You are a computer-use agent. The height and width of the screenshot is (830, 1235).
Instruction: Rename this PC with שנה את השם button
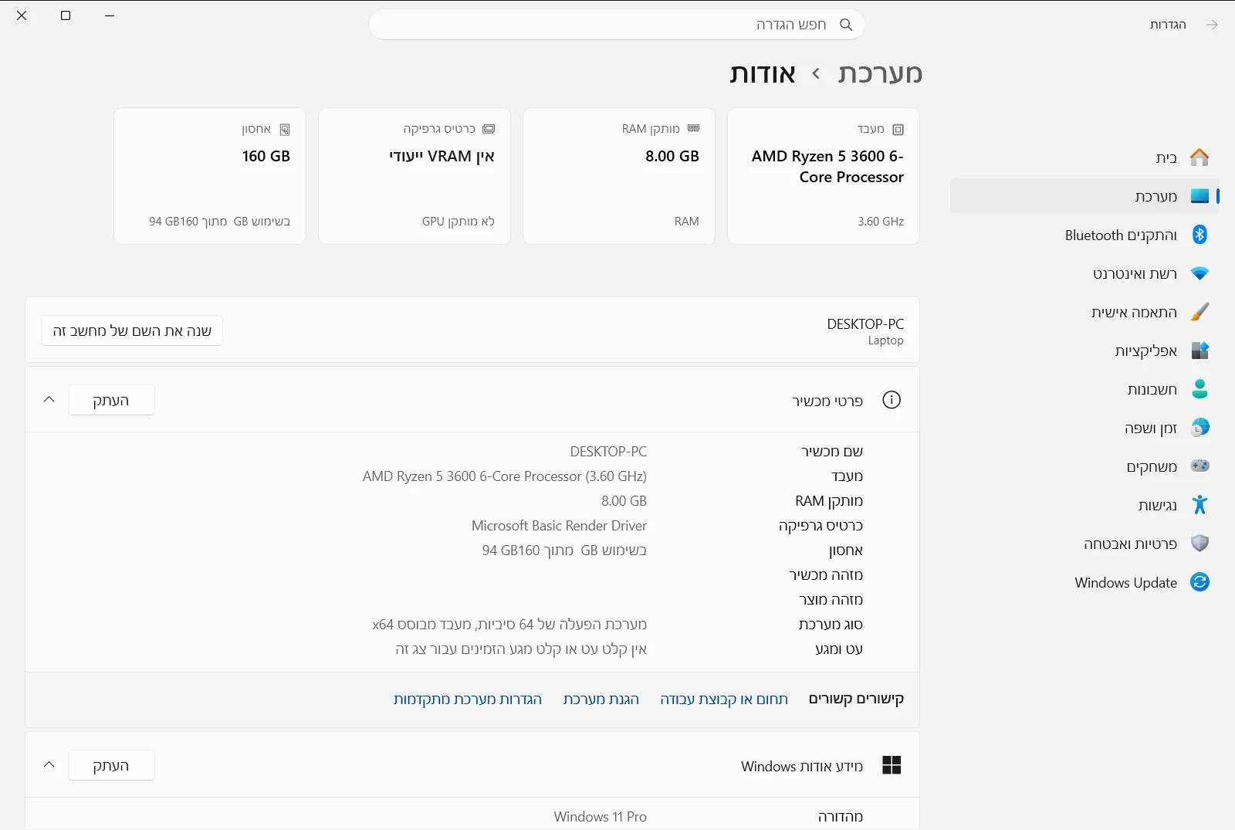click(132, 330)
